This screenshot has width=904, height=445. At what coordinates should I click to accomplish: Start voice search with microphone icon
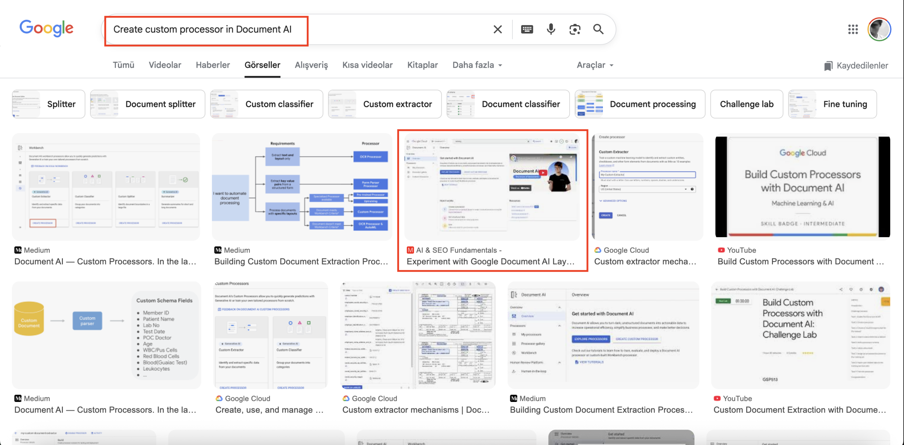[x=551, y=29]
